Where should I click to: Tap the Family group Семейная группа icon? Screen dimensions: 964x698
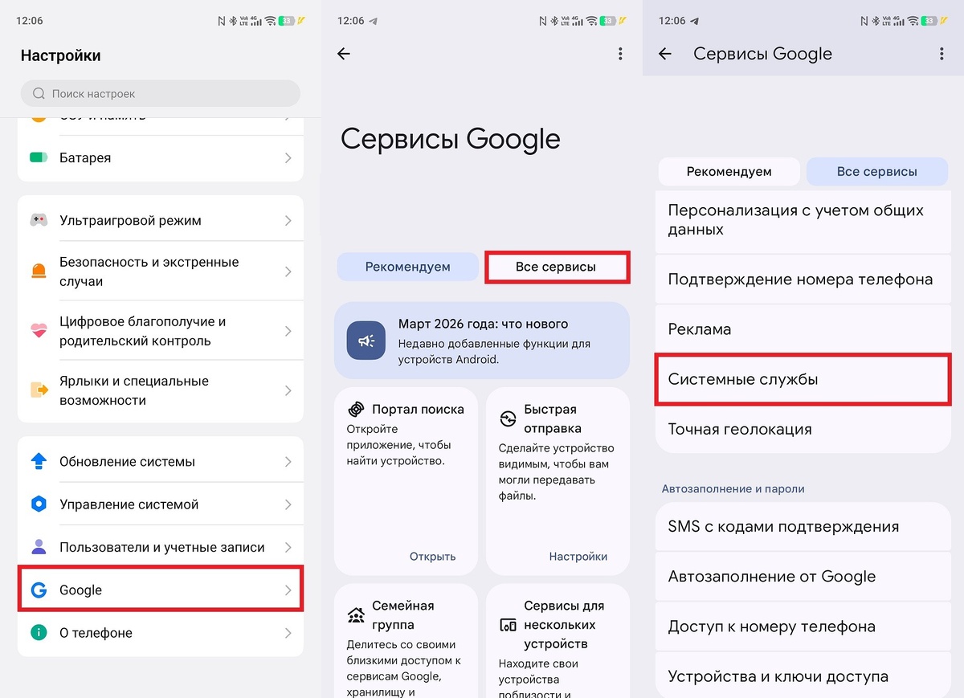[x=356, y=615]
